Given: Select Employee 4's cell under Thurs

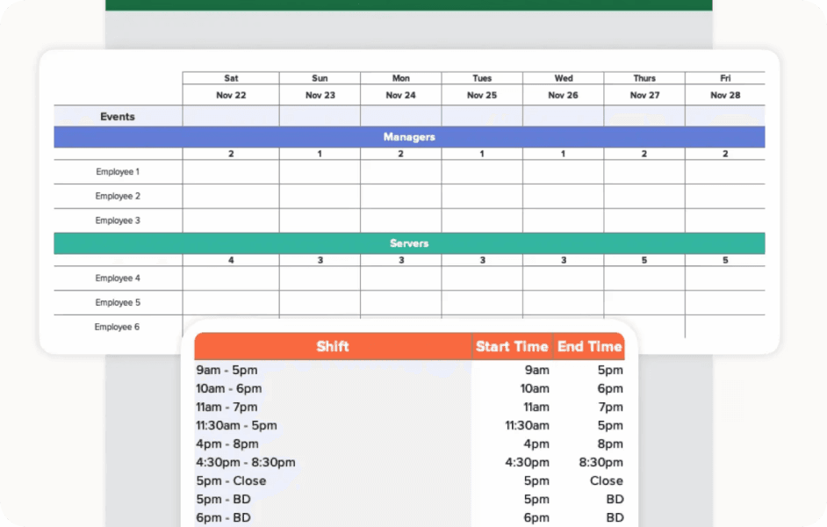Looking at the screenshot, I should pos(644,278).
